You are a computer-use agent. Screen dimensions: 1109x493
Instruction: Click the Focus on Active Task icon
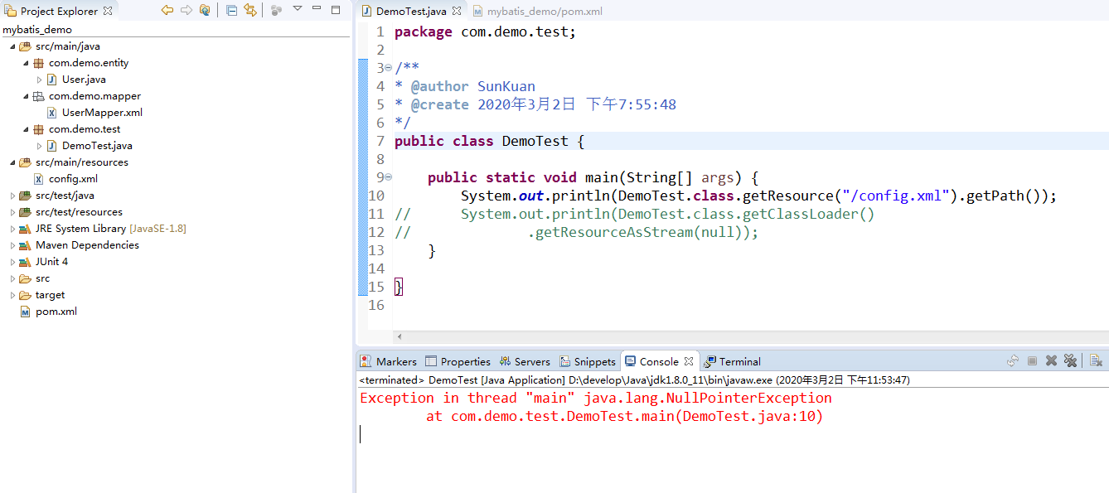click(277, 11)
